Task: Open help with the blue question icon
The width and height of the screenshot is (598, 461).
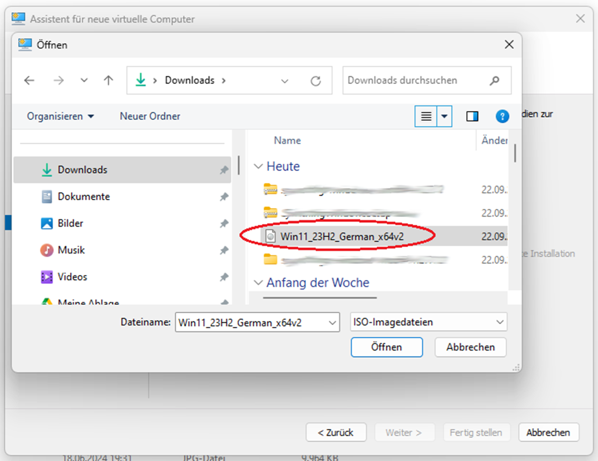Action: pyautogui.click(x=502, y=116)
